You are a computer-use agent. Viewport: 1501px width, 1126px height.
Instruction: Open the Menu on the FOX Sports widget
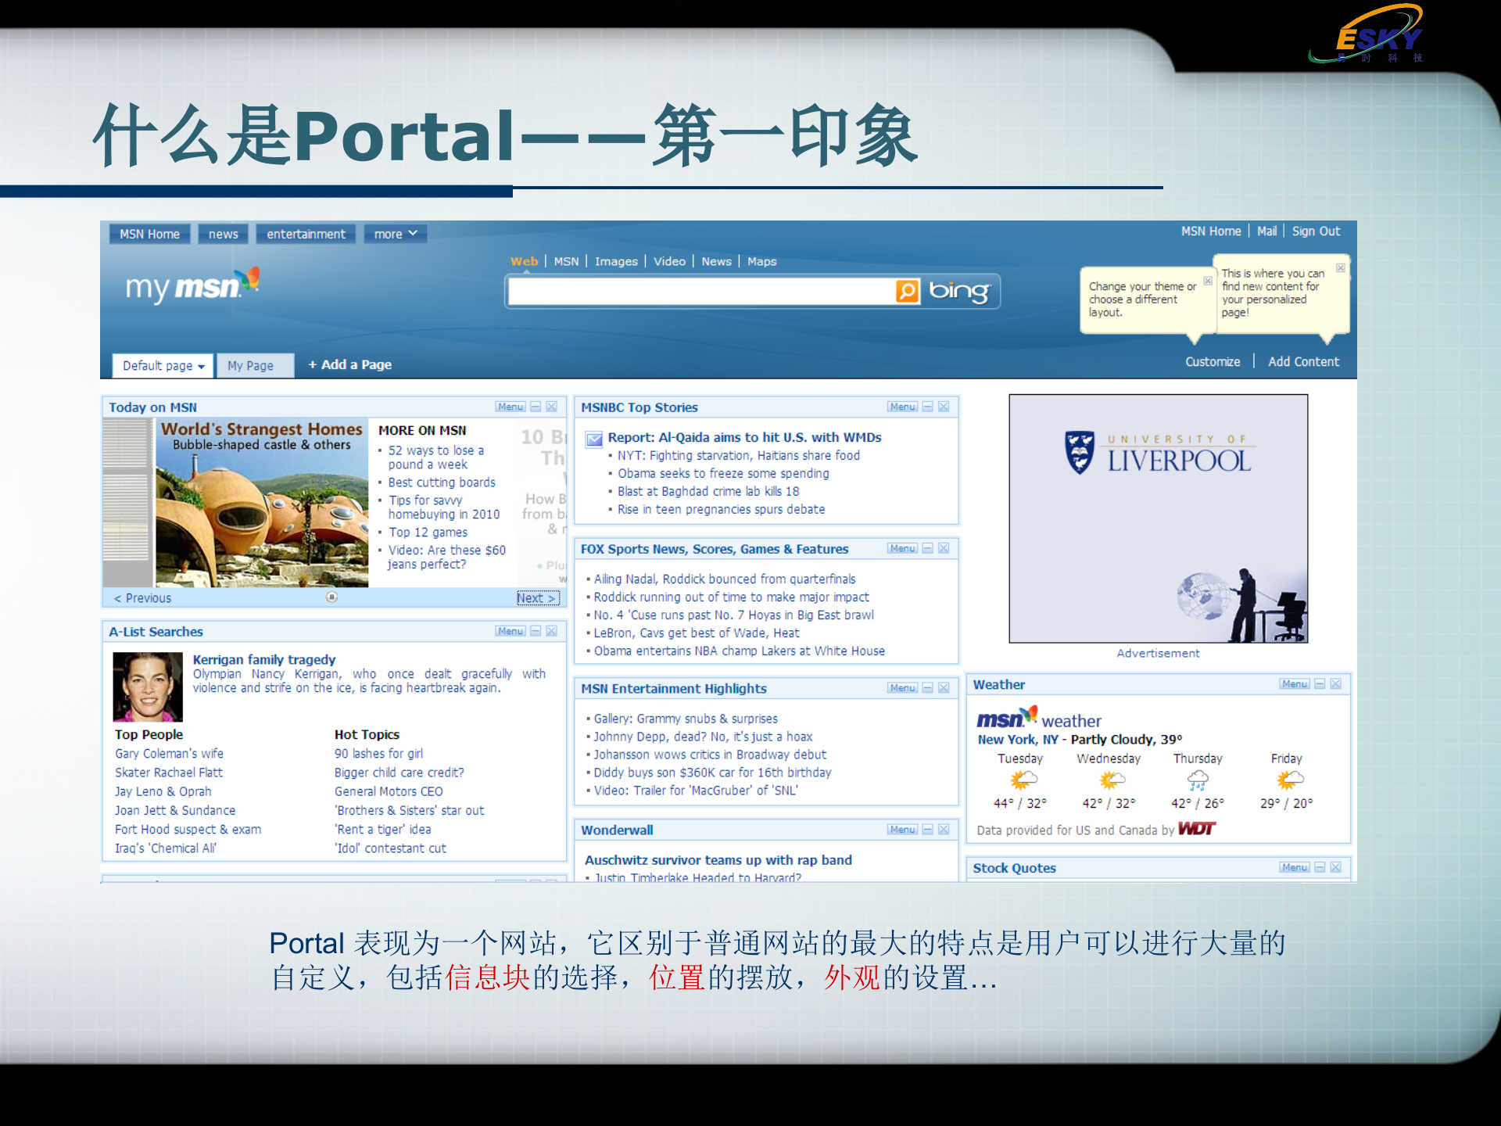(901, 548)
